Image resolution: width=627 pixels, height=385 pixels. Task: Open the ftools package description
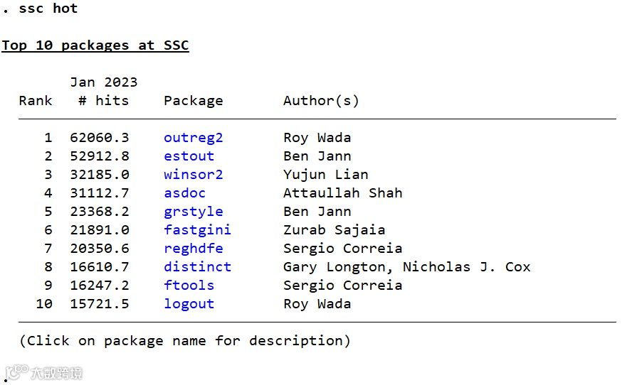[189, 286]
